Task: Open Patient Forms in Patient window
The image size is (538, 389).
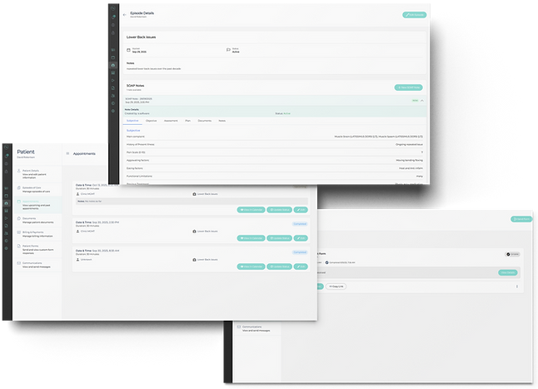Action: (x=37, y=249)
